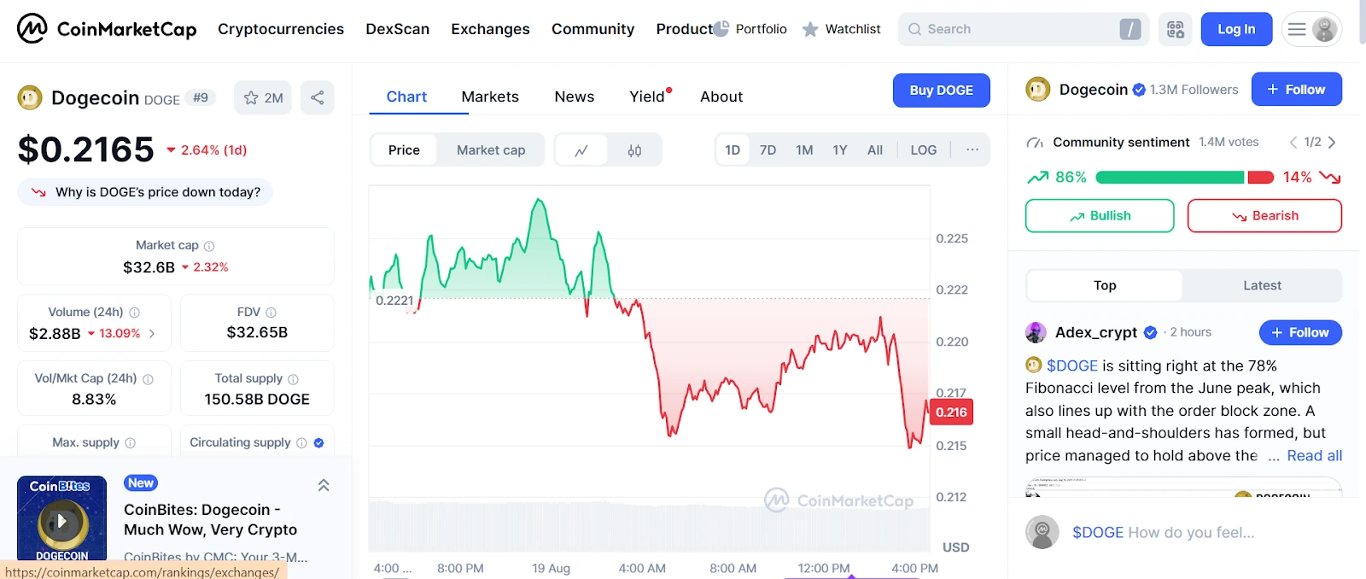Click the CoinMarketCap logo

tap(107, 29)
